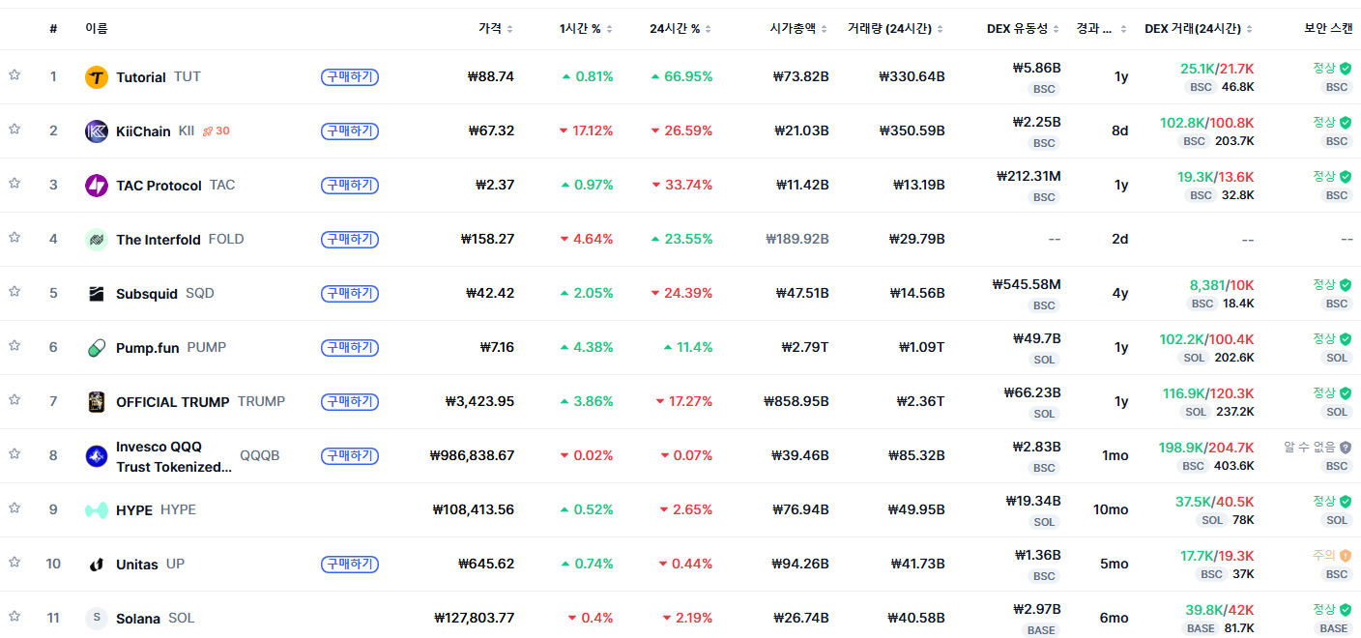This screenshot has height=638, width=1361.
Task: Click The Interfold coin logo
Action: (97, 240)
